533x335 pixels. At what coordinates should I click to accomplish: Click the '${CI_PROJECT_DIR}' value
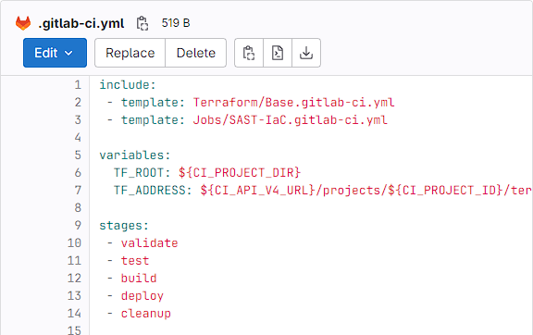pyautogui.click(x=240, y=173)
